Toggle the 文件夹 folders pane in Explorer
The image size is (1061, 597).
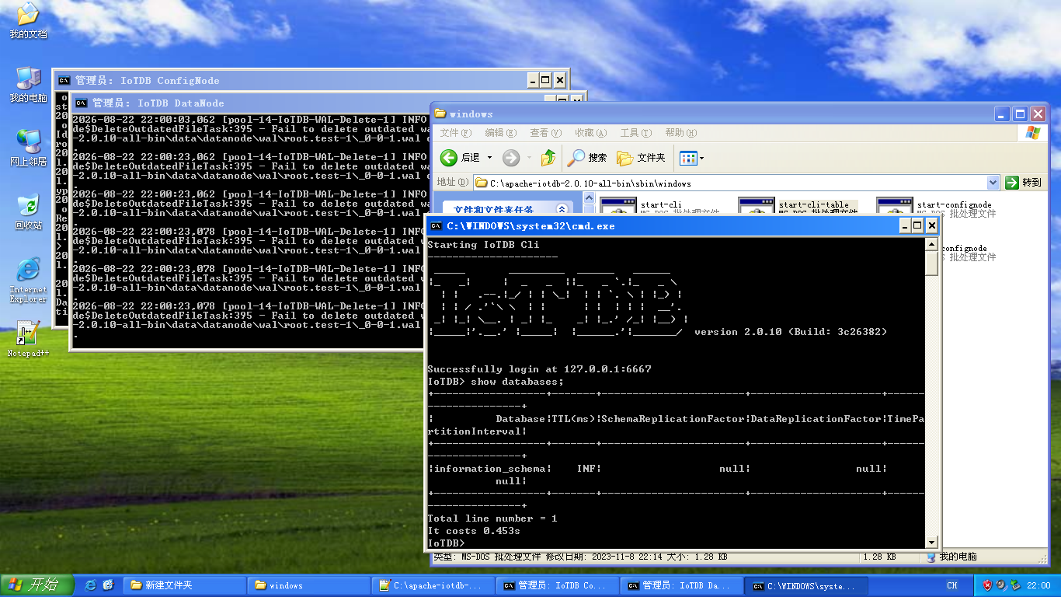(x=641, y=158)
